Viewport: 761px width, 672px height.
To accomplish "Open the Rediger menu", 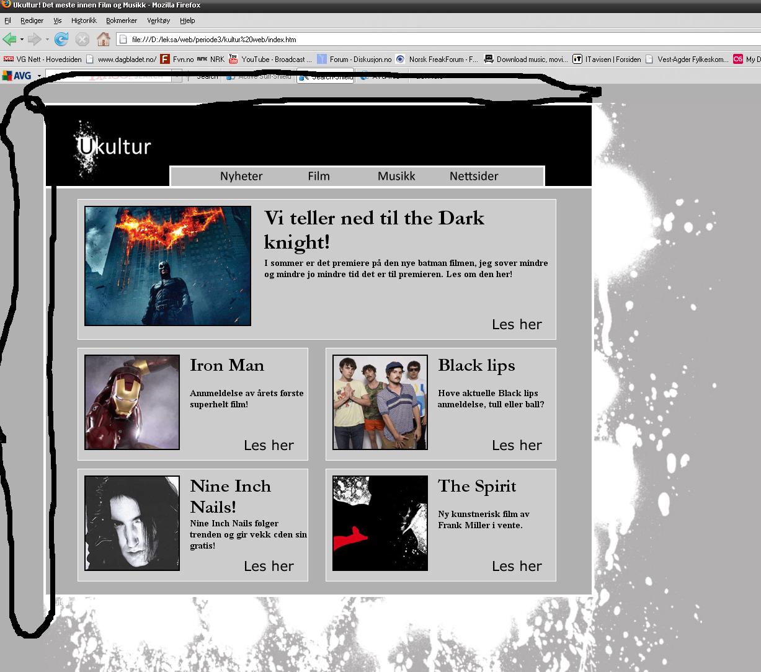I will [x=32, y=20].
